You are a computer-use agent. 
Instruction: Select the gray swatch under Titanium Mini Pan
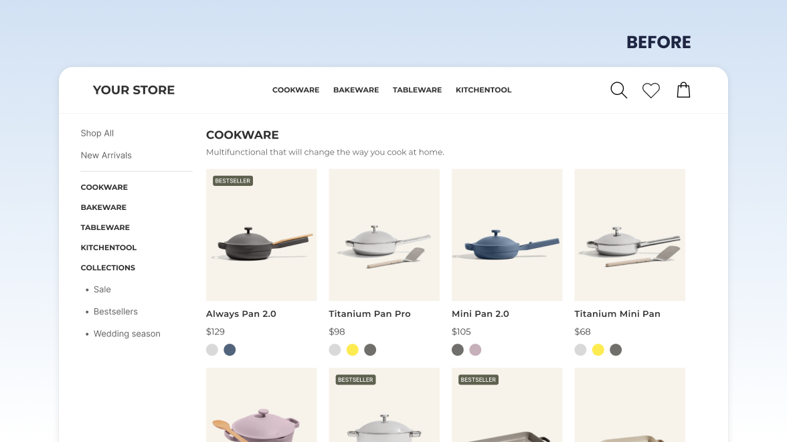pos(616,350)
